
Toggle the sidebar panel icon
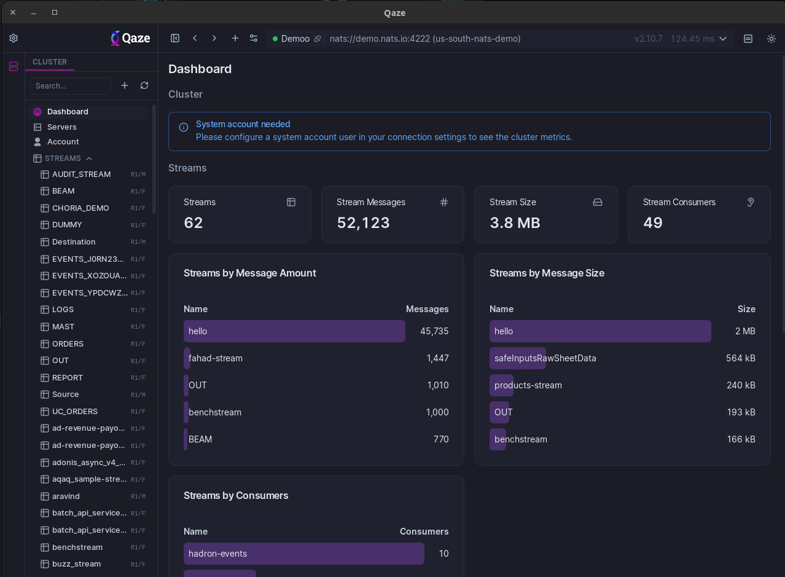coord(175,38)
